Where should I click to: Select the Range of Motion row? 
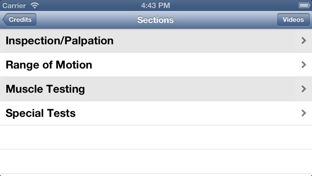[156, 65]
